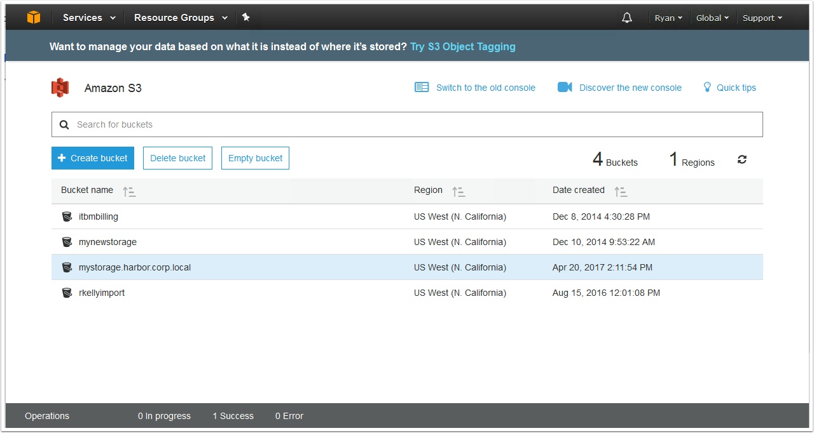
Task: Expand the Resource Groups menu
Action: pyautogui.click(x=181, y=18)
